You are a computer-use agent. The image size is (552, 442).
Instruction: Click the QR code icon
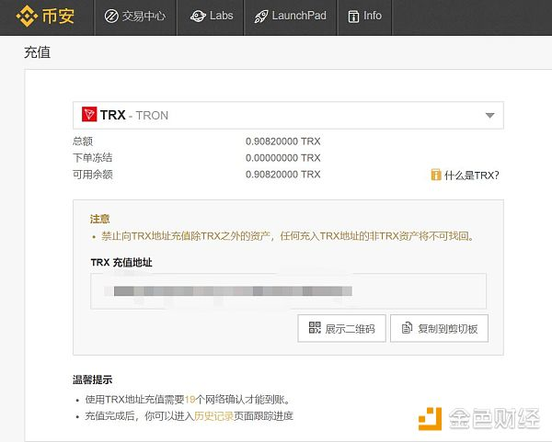(315, 328)
